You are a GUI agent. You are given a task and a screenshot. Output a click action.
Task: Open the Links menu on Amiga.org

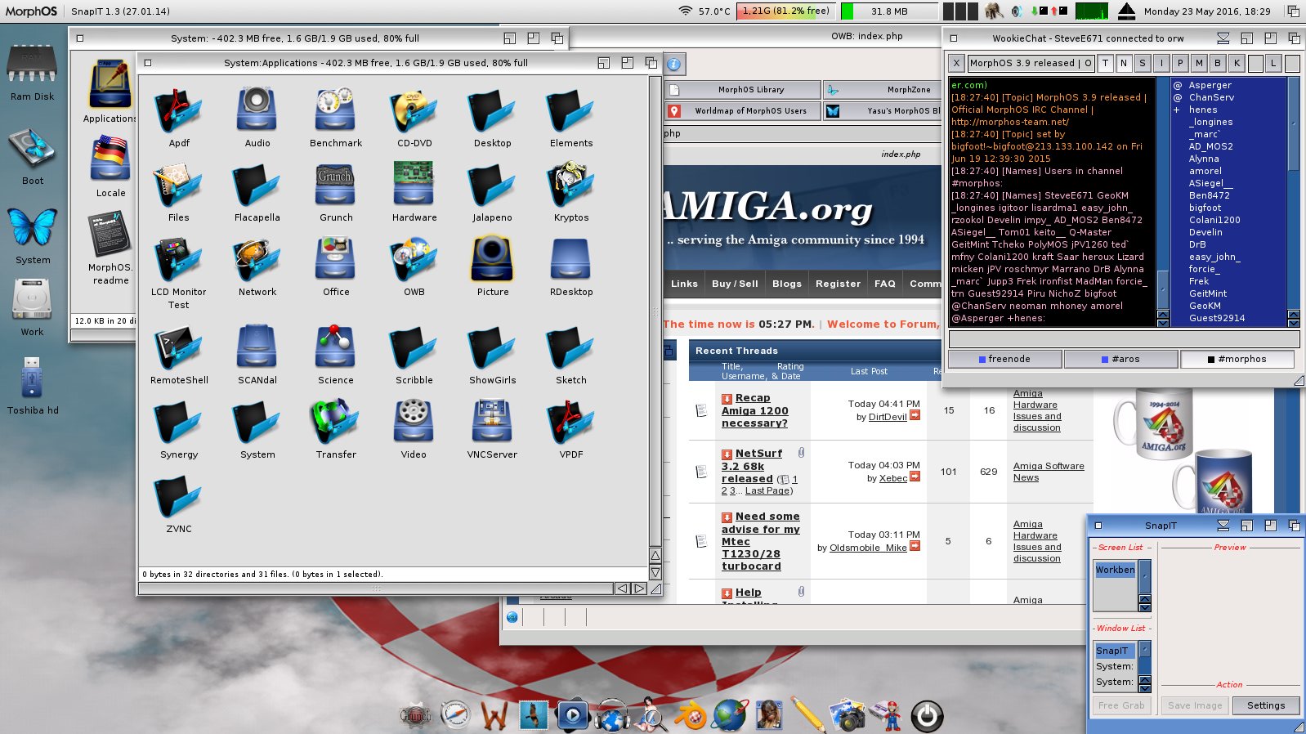tap(684, 284)
